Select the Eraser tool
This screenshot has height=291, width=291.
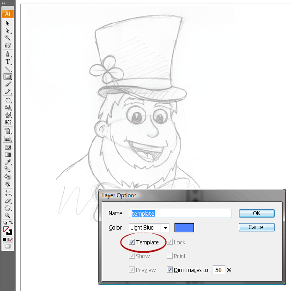point(8,200)
